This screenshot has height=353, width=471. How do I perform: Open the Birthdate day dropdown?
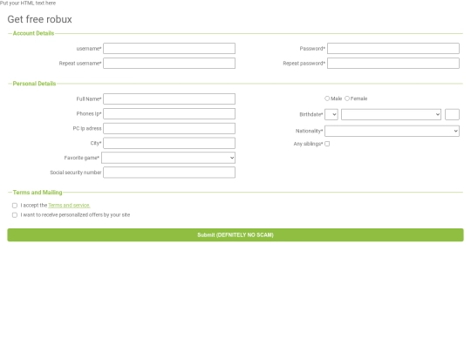tap(331, 114)
